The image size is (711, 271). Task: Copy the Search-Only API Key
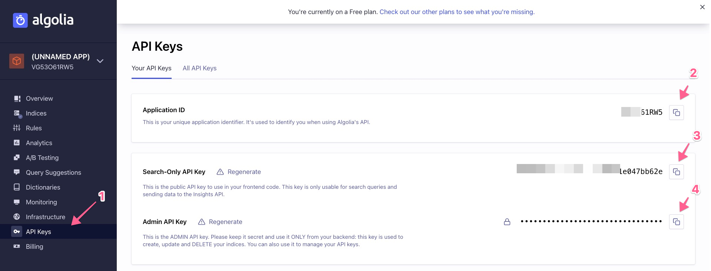tap(677, 172)
